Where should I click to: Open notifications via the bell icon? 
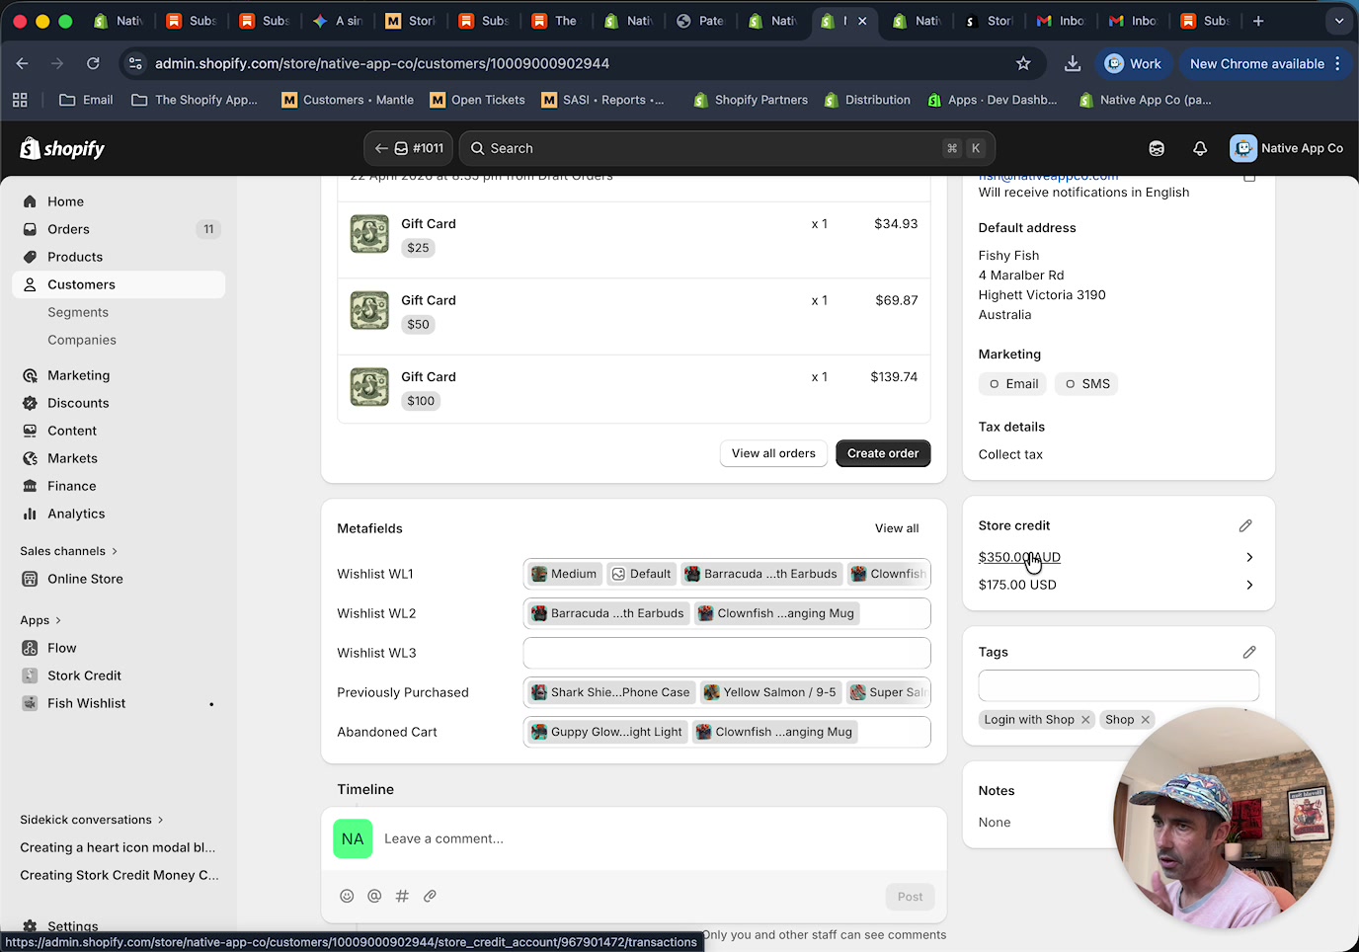[1199, 148]
